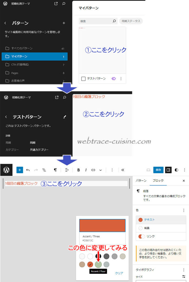
Task: Open the Pages pattern category
Action: (x=34, y=73)
